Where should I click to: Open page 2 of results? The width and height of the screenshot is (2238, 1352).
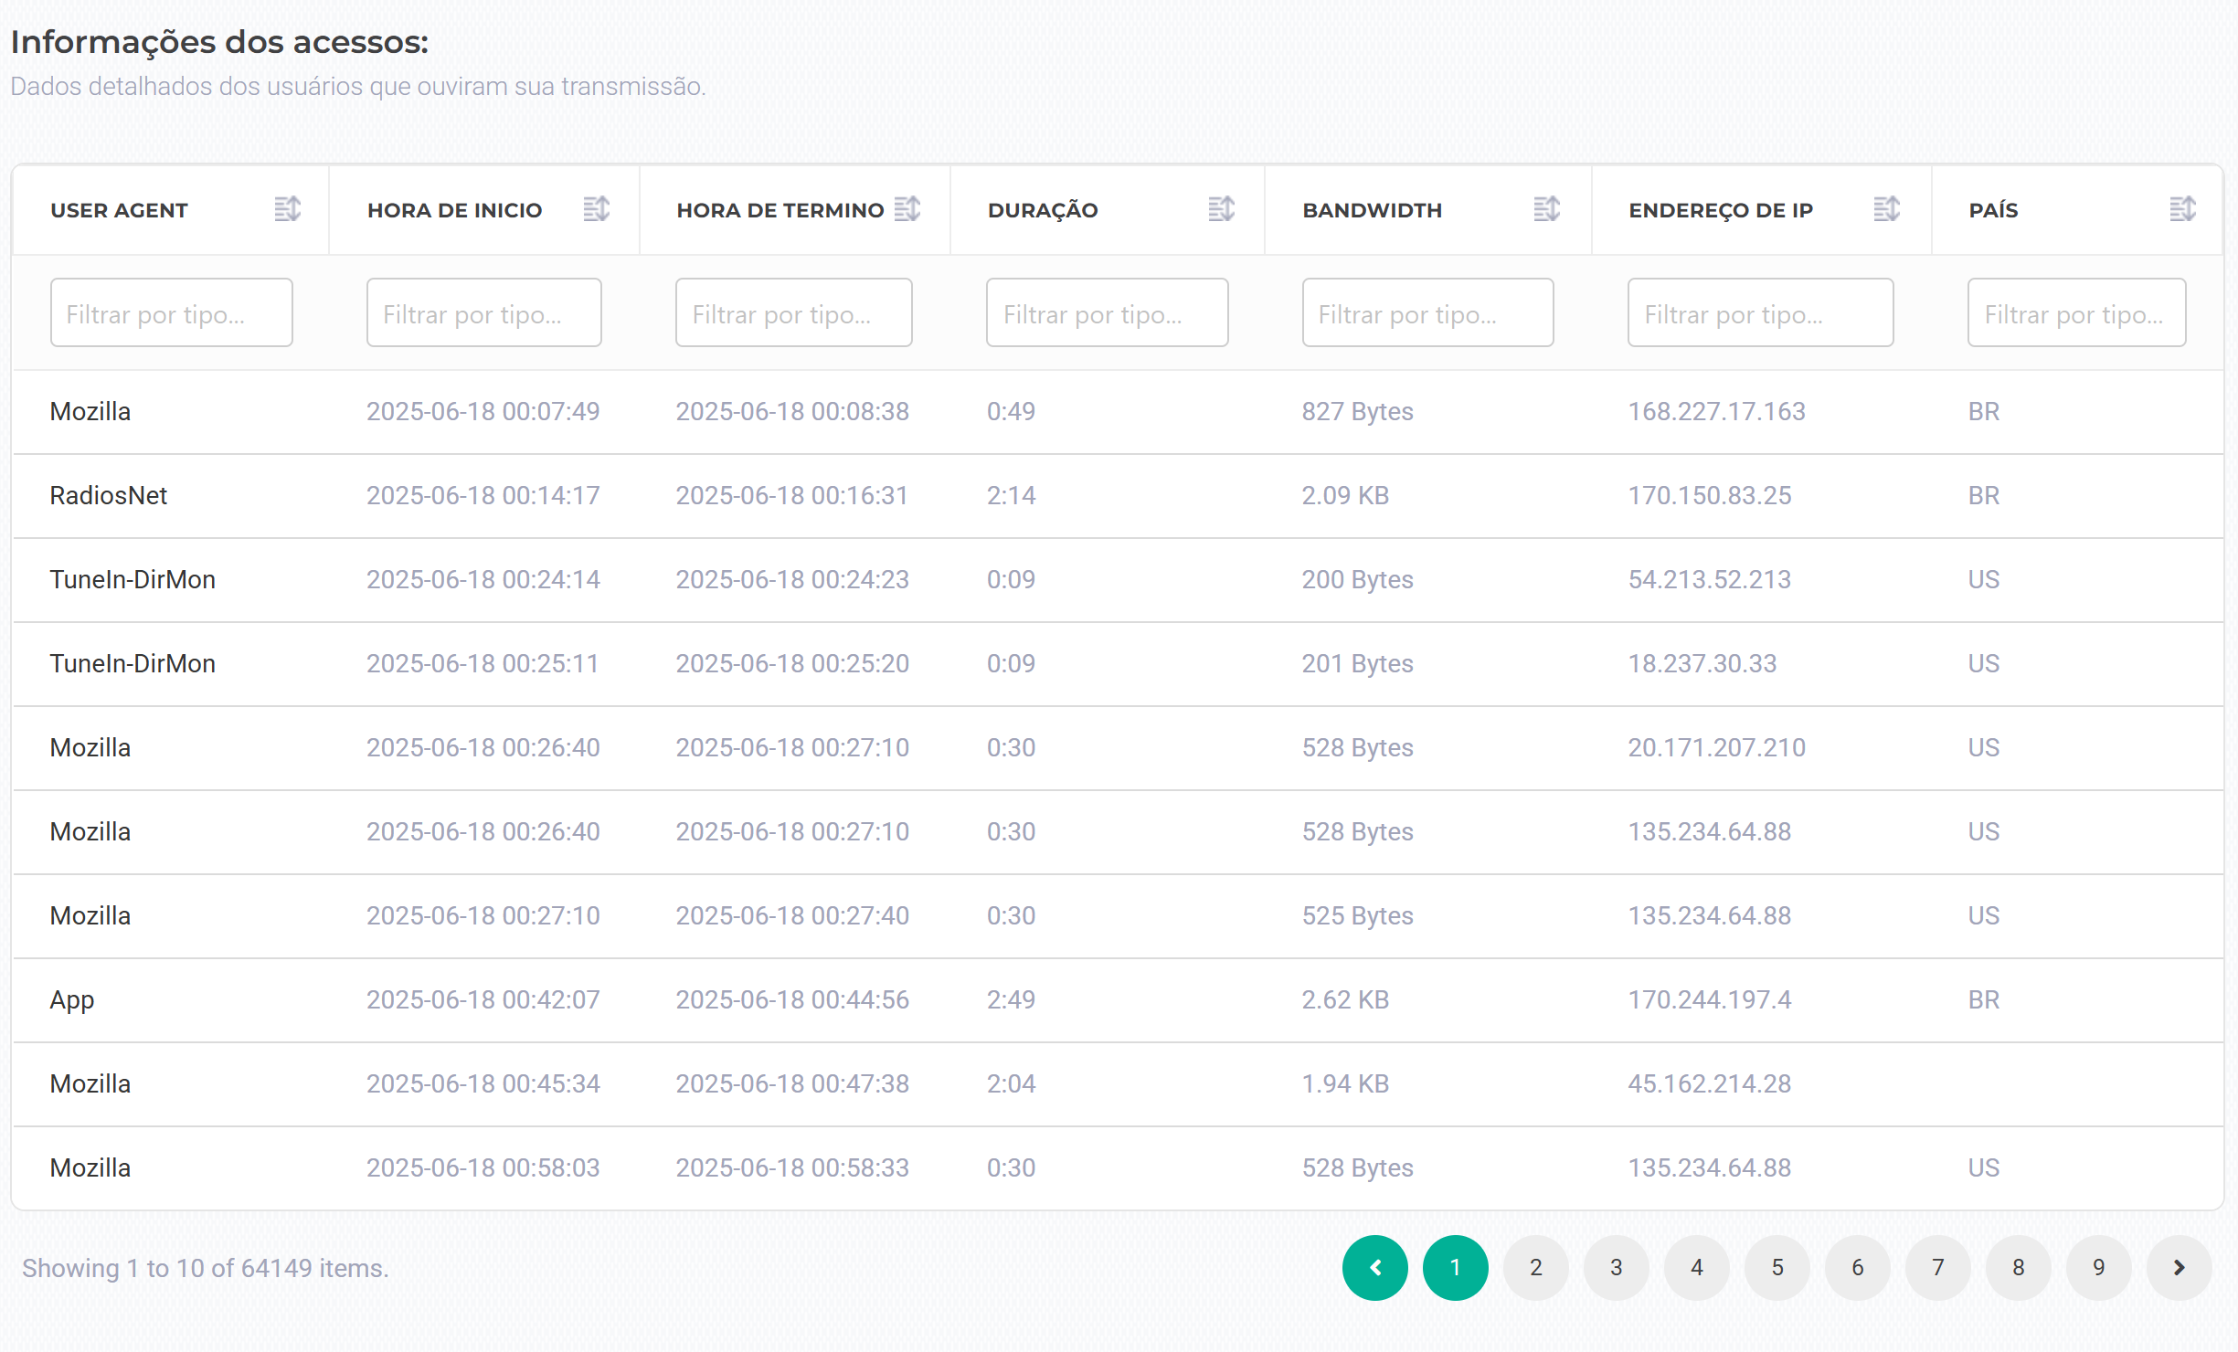click(x=1535, y=1267)
